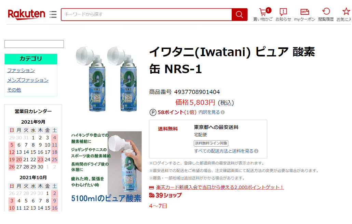
Task: Click the 5100ml pure oxygen promotional image
Action: [106, 167]
